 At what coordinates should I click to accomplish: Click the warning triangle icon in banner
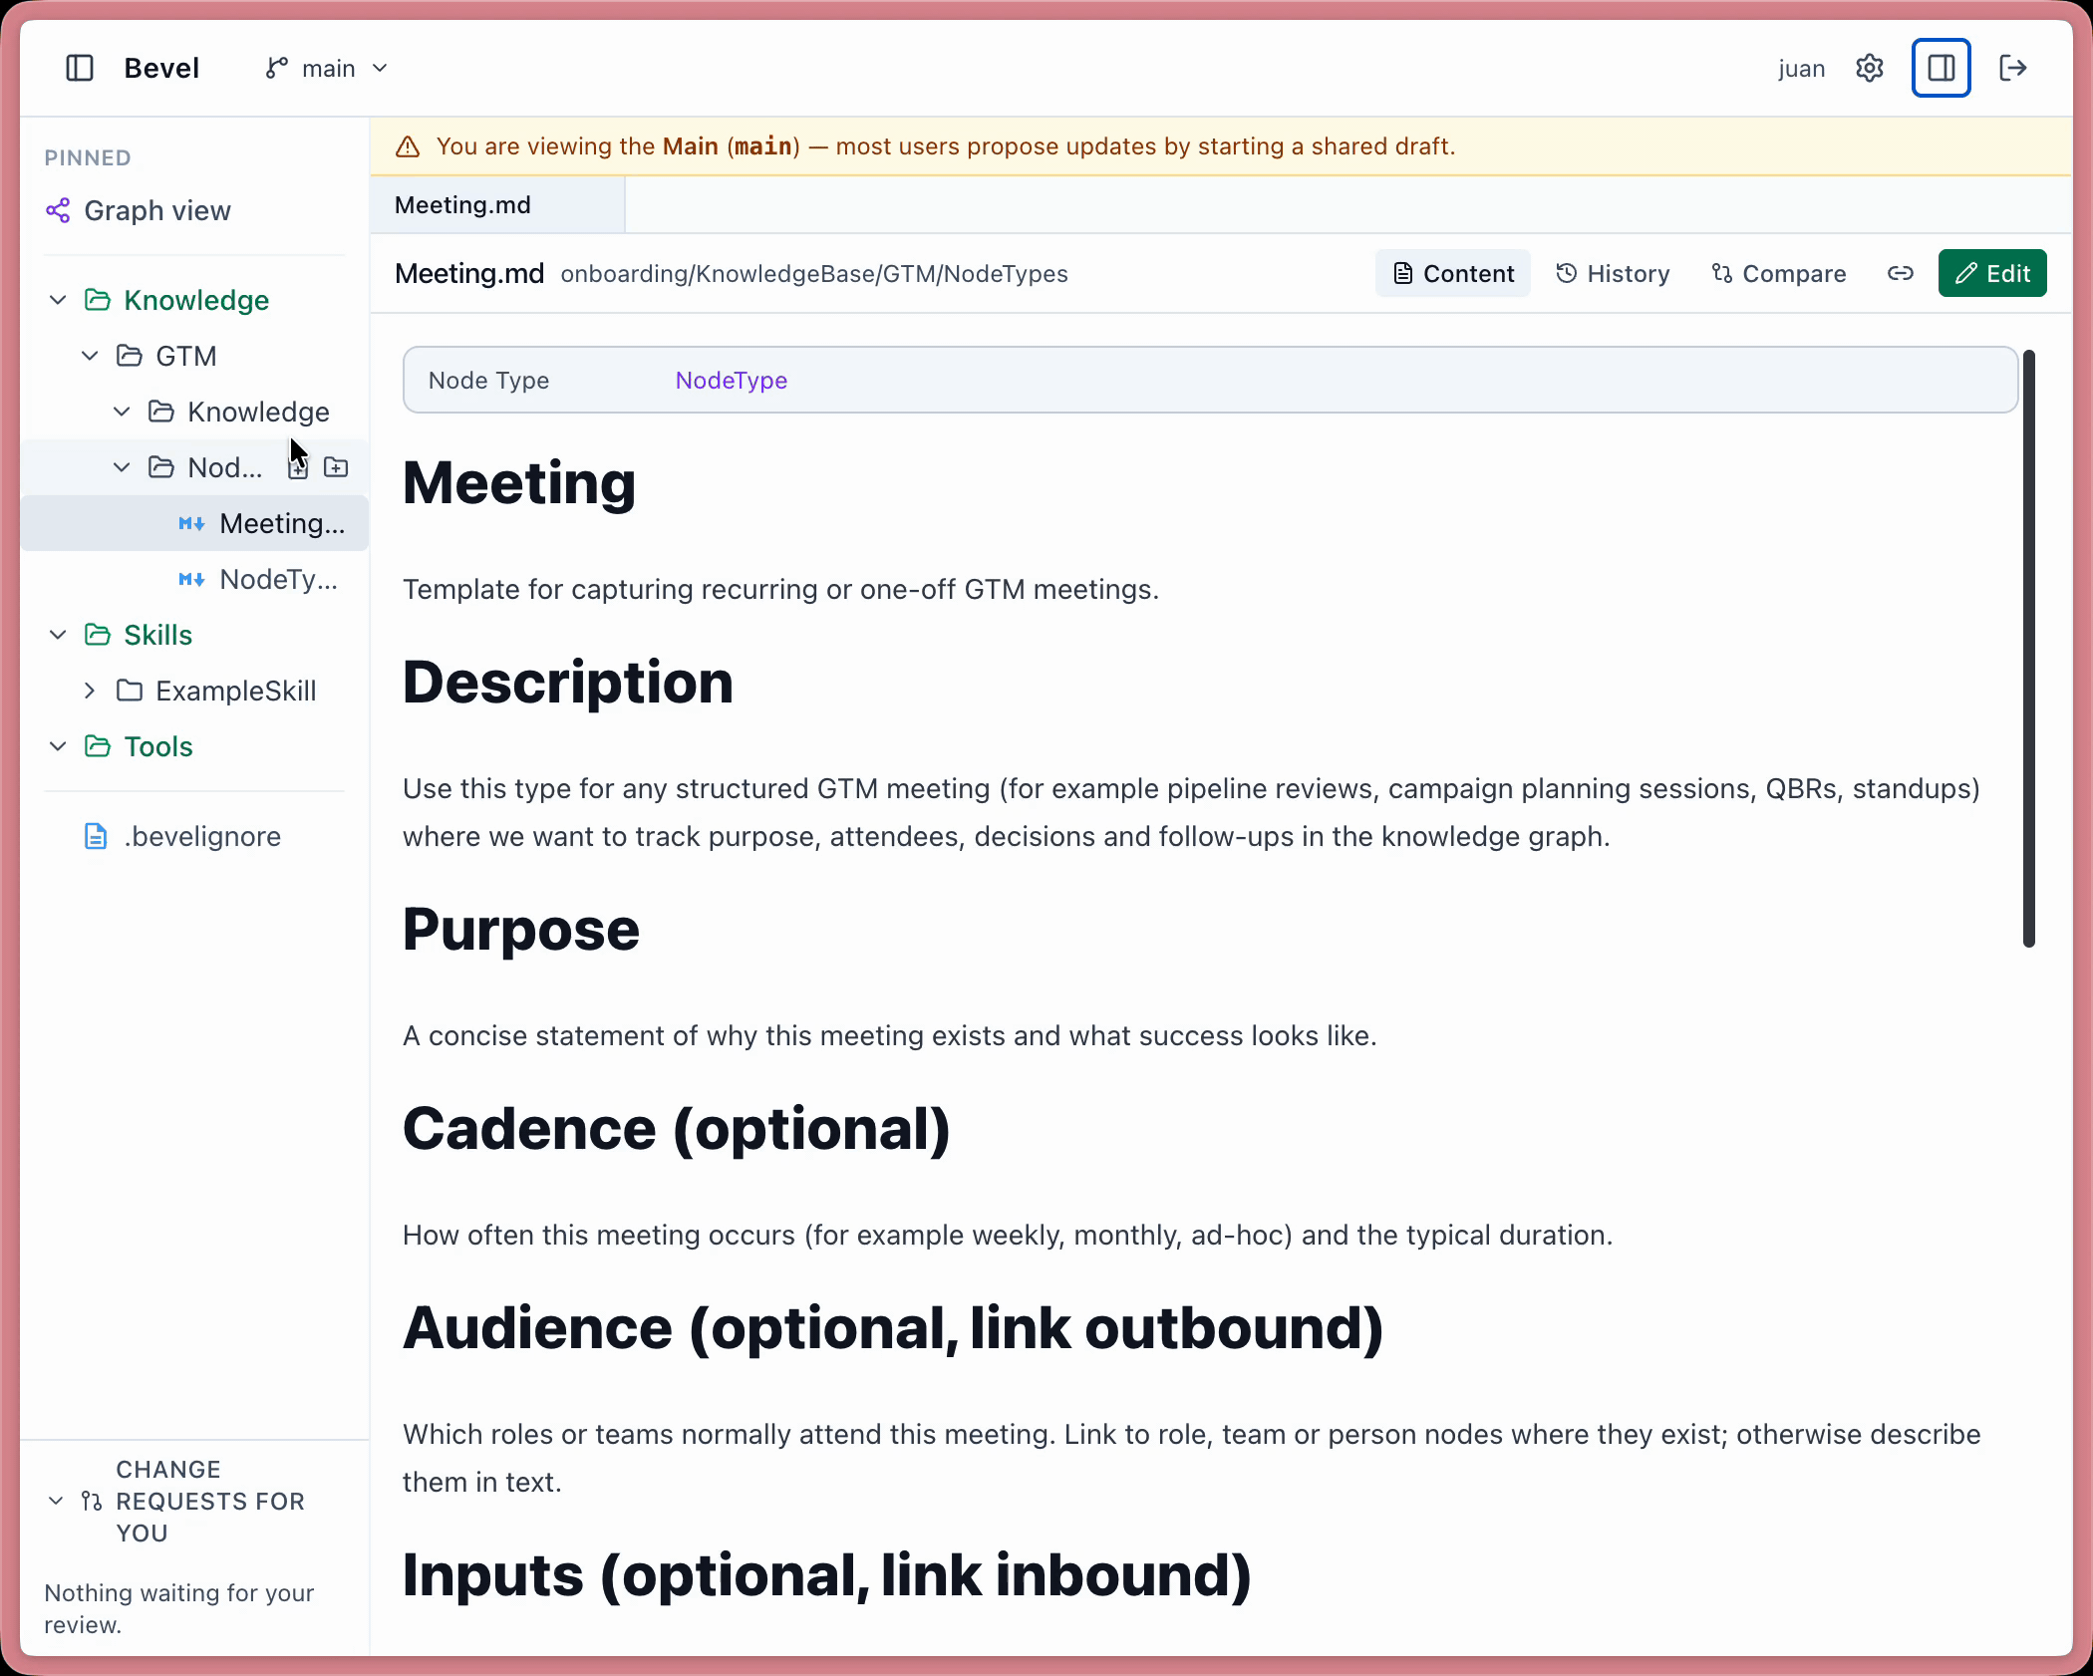coord(408,146)
